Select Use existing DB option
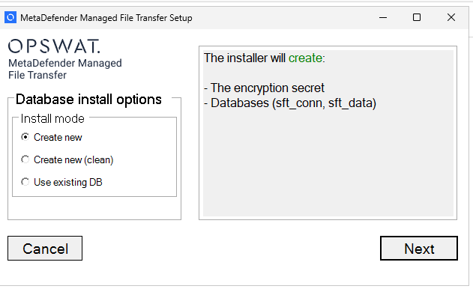Viewport: 473px width, 289px height. tap(25, 182)
